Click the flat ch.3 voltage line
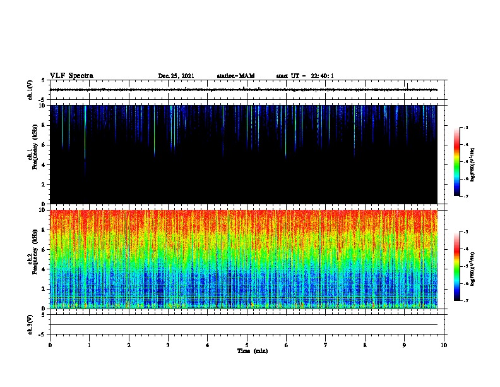The image size is (500, 387). point(244,325)
